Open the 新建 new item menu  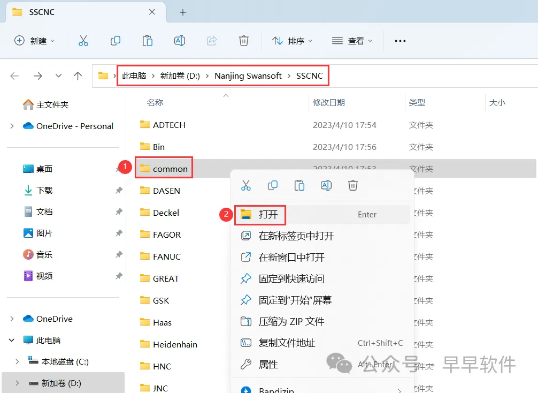[34, 41]
